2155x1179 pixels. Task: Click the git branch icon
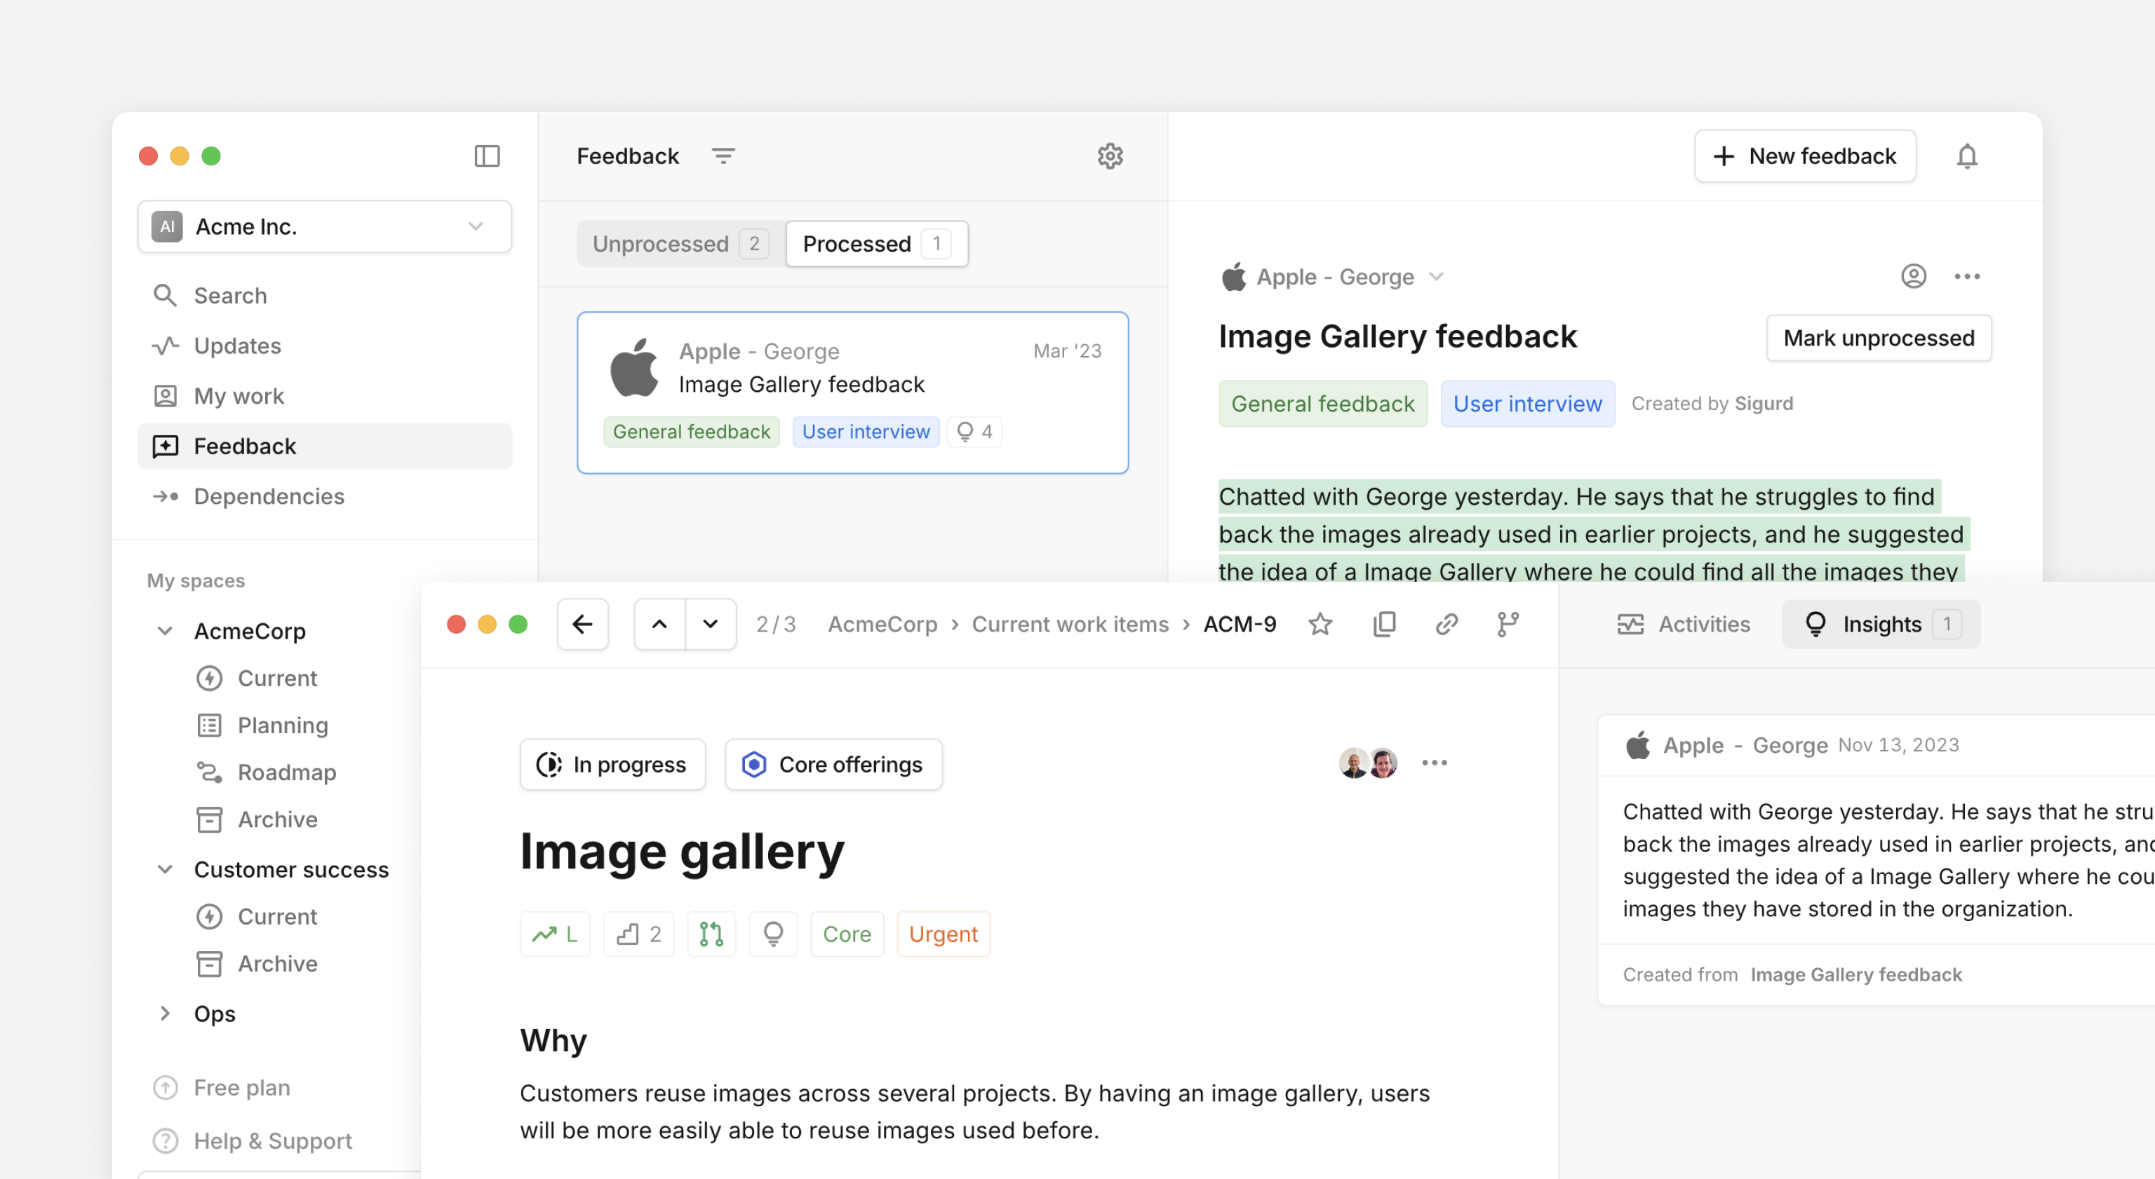tap(1508, 624)
